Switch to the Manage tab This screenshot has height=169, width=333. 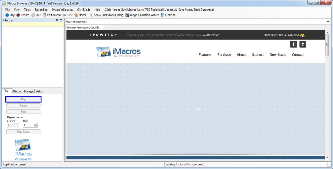tap(29, 91)
